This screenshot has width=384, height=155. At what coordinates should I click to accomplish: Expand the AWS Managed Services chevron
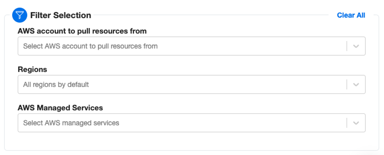[356, 123]
